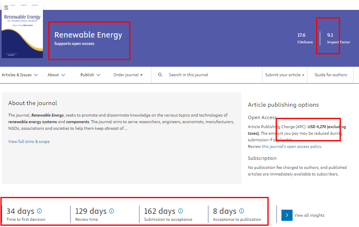Open the Order journal link
This screenshot has width=359, height=227.
tap(128, 75)
